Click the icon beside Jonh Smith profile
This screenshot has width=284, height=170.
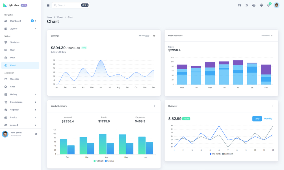click(36, 134)
